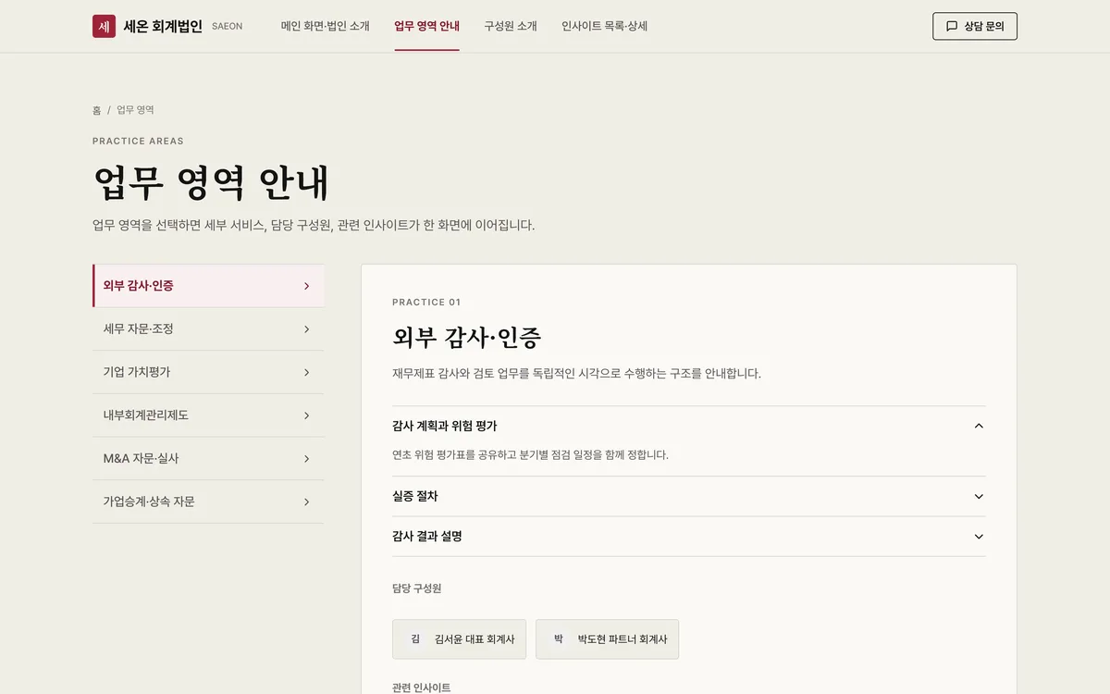
Task: Open 인사이트 목록·상세 nav item
Action: point(605,26)
